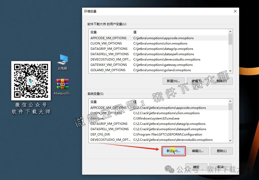
Task: Click the 确定 button to confirm changes
Action: tap(196, 167)
